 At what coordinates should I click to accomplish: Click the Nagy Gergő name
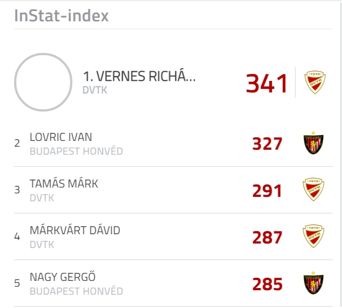tap(63, 277)
